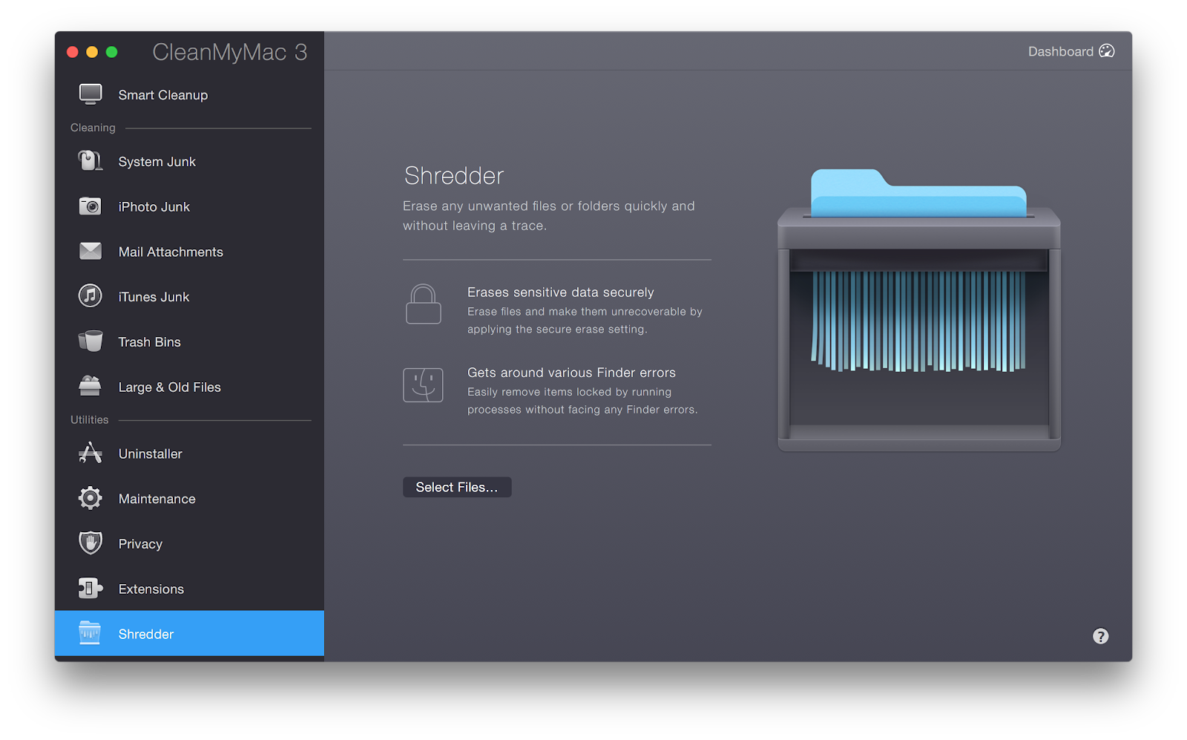The height and width of the screenshot is (740, 1187).
Task: Open the Uninstaller icon in Utilities
Action: pyautogui.click(x=91, y=454)
